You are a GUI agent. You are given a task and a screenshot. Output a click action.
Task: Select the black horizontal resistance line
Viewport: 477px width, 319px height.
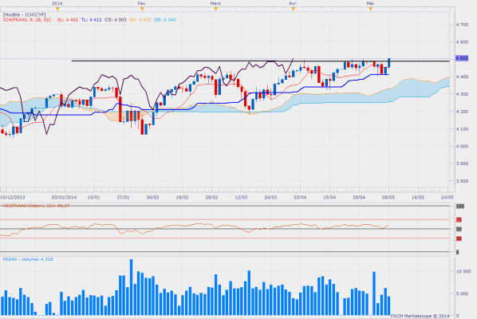[x=260, y=61]
